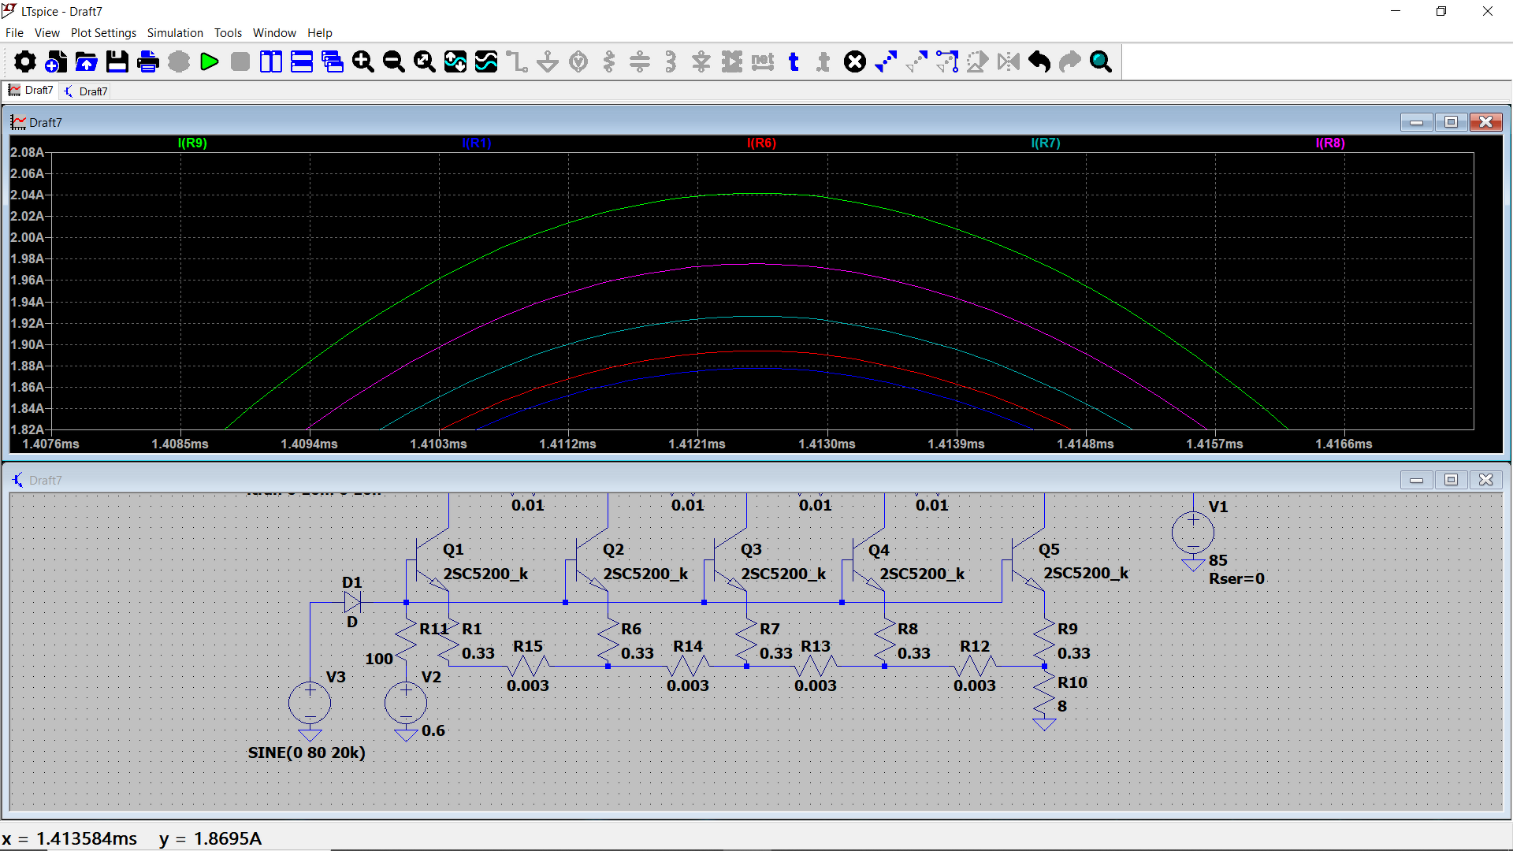Open the Plot Settings menu

click(x=103, y=33)
